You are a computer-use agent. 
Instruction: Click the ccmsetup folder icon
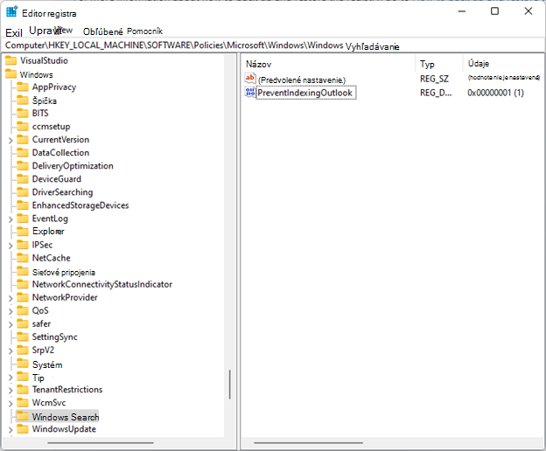[x=23, y=126]
